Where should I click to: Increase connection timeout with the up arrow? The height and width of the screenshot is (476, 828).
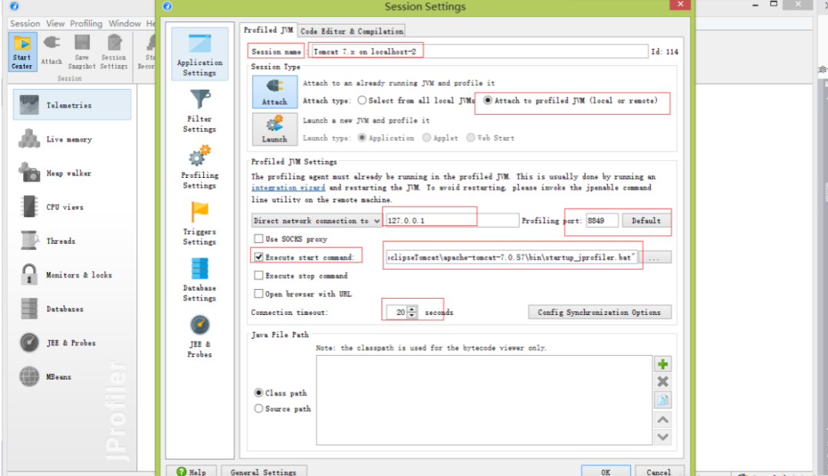412,309
